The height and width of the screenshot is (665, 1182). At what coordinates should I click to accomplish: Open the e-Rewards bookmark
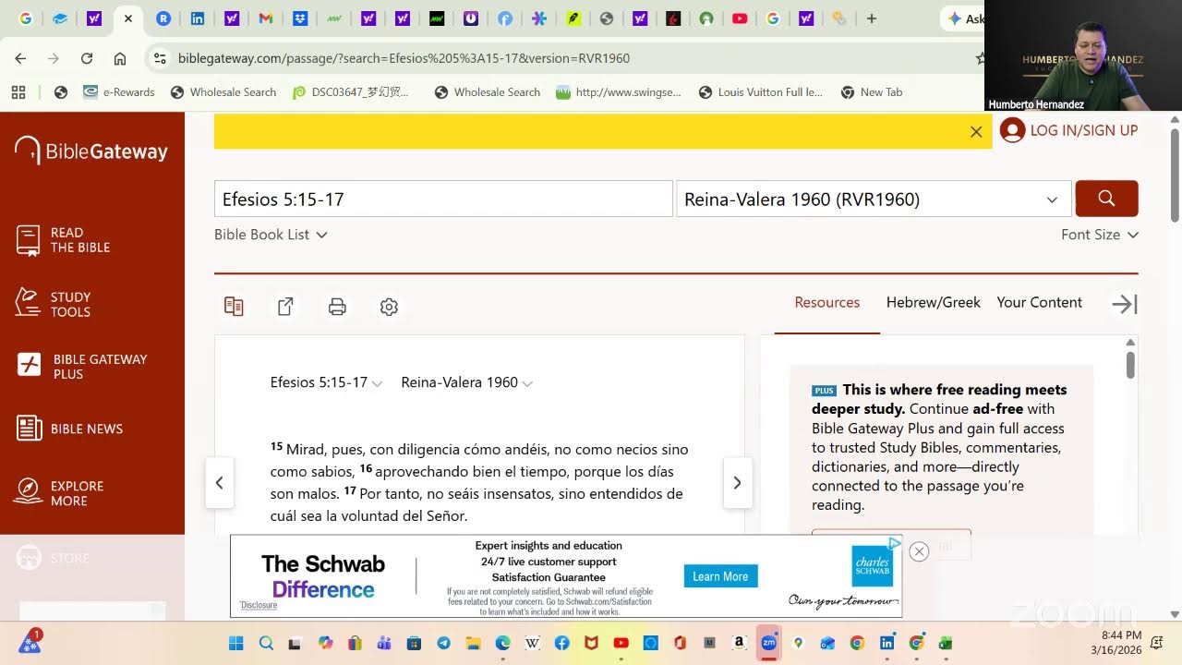coord(118,92)
